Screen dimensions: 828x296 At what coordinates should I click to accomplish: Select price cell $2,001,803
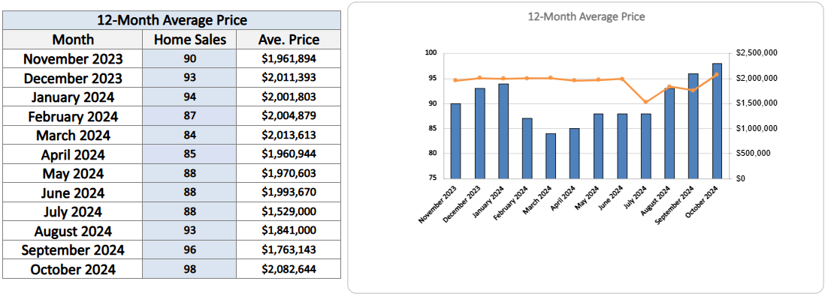pyautogui.click(x=289, y=97)
